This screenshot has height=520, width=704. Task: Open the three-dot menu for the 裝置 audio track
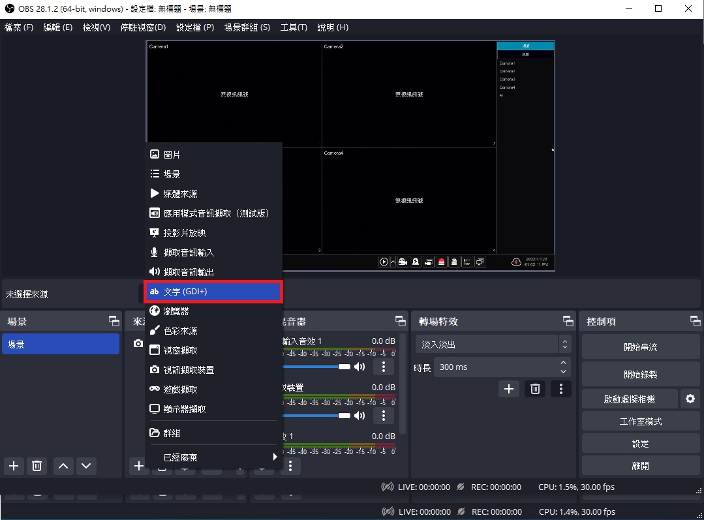(x=383, y=416)
